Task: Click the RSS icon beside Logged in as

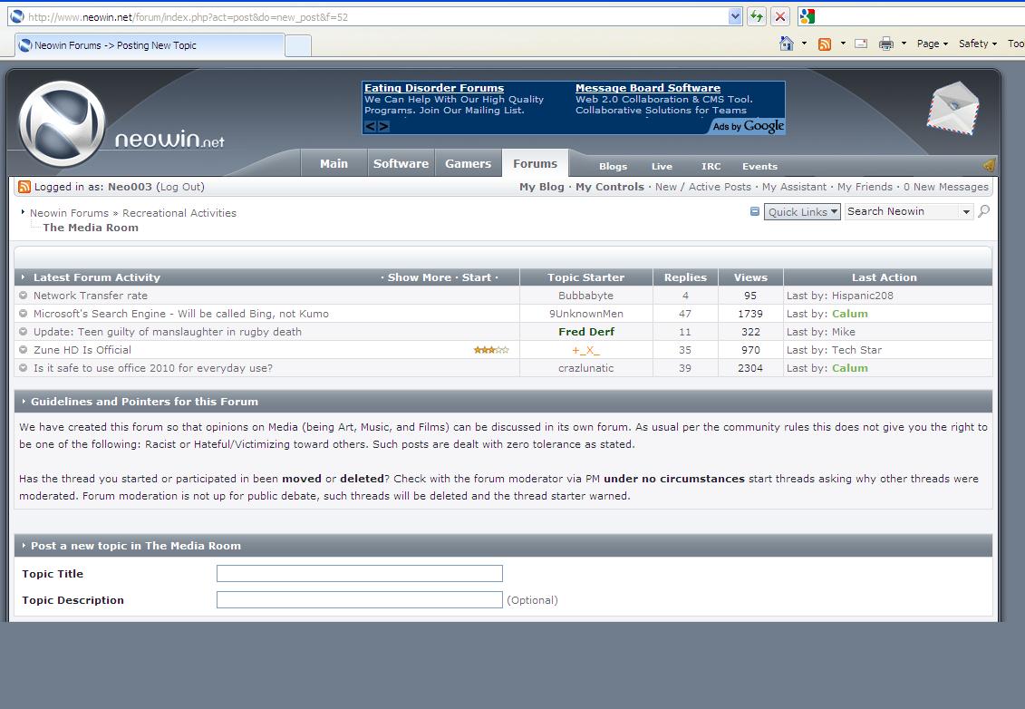Action: [24, 187]
